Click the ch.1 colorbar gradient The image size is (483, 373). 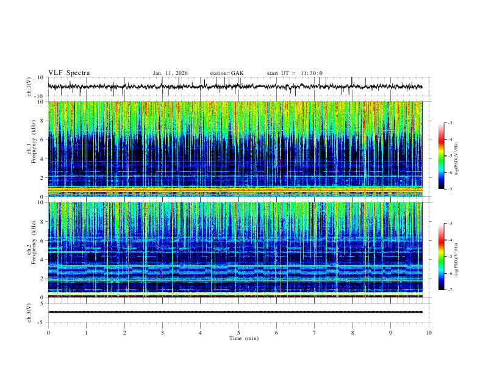pos(442,156)
